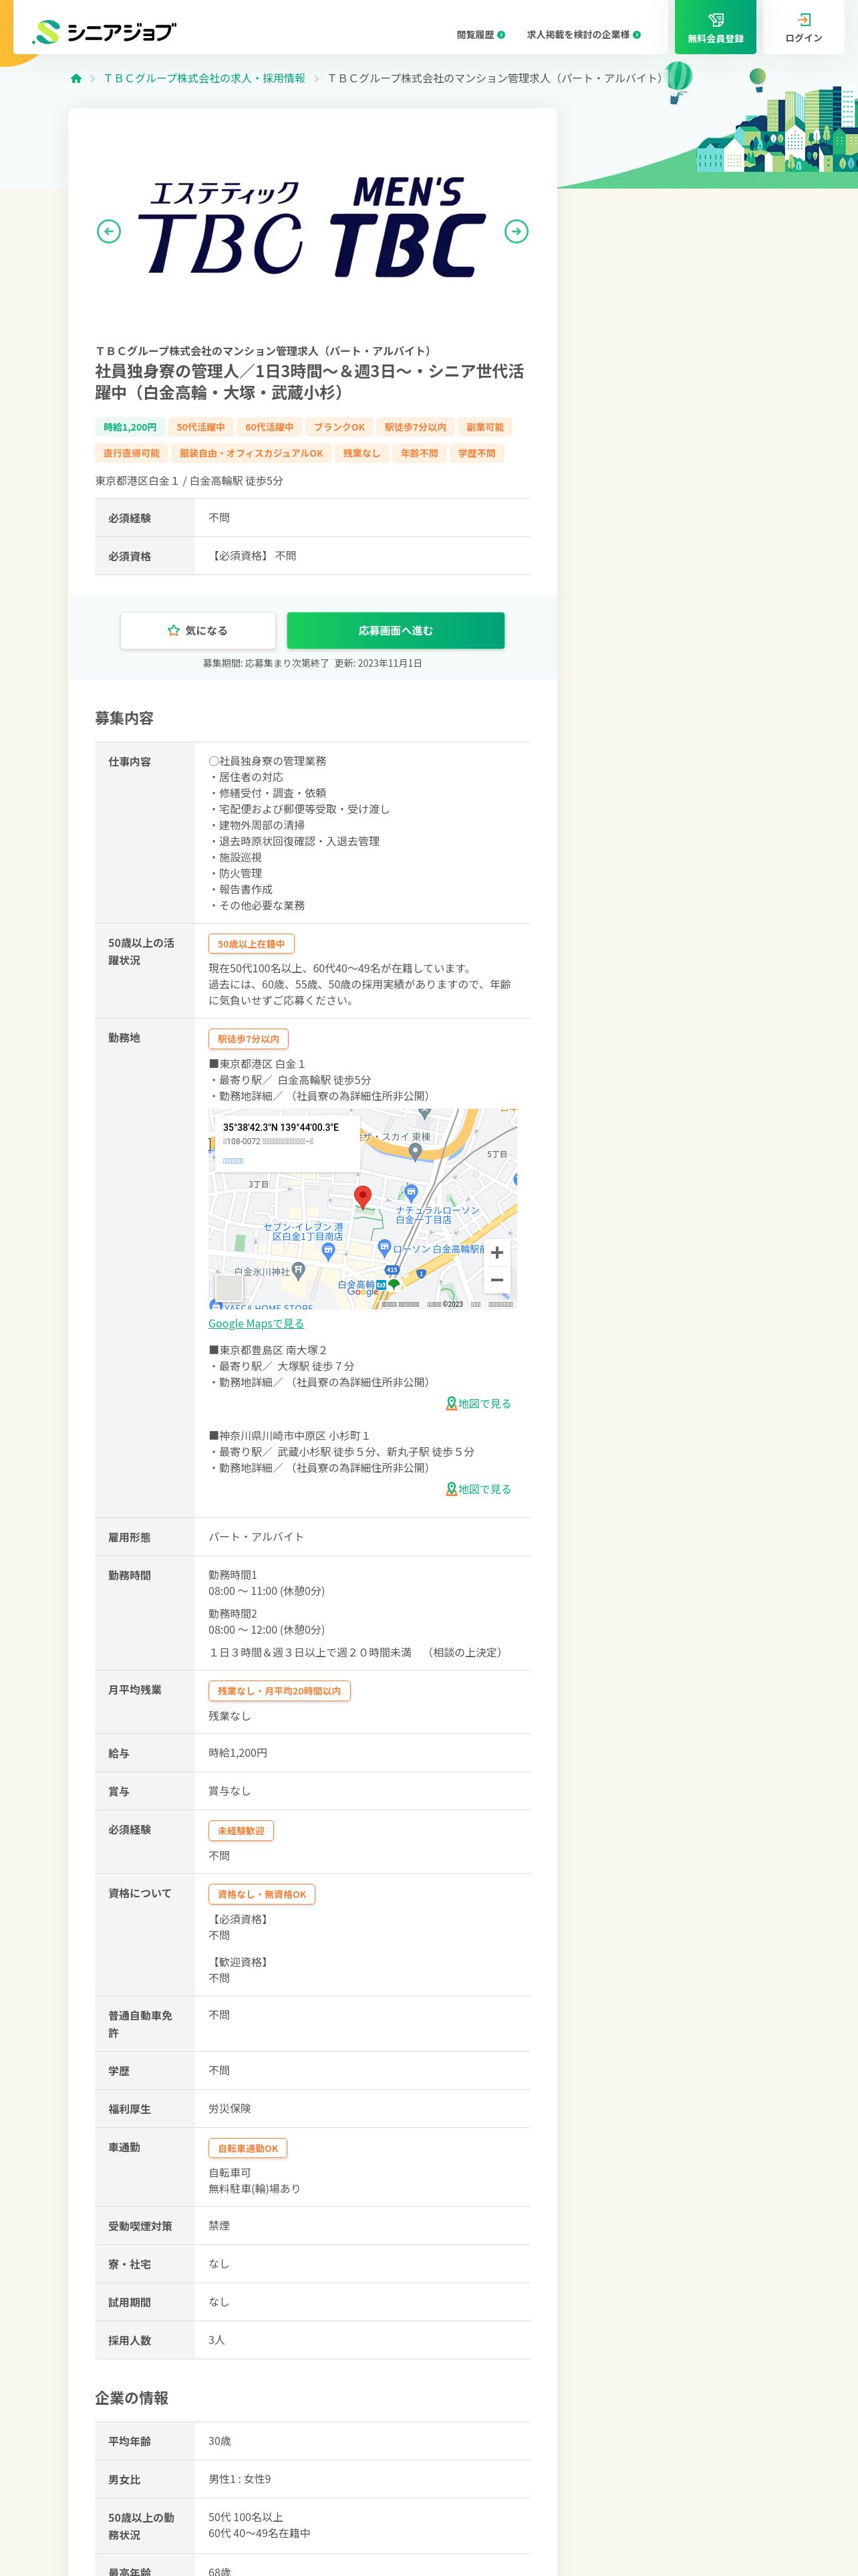Click the 60代活躍中 tag
The width and height of the screenshot is (858, 2576).
click(x=270, y=427)
